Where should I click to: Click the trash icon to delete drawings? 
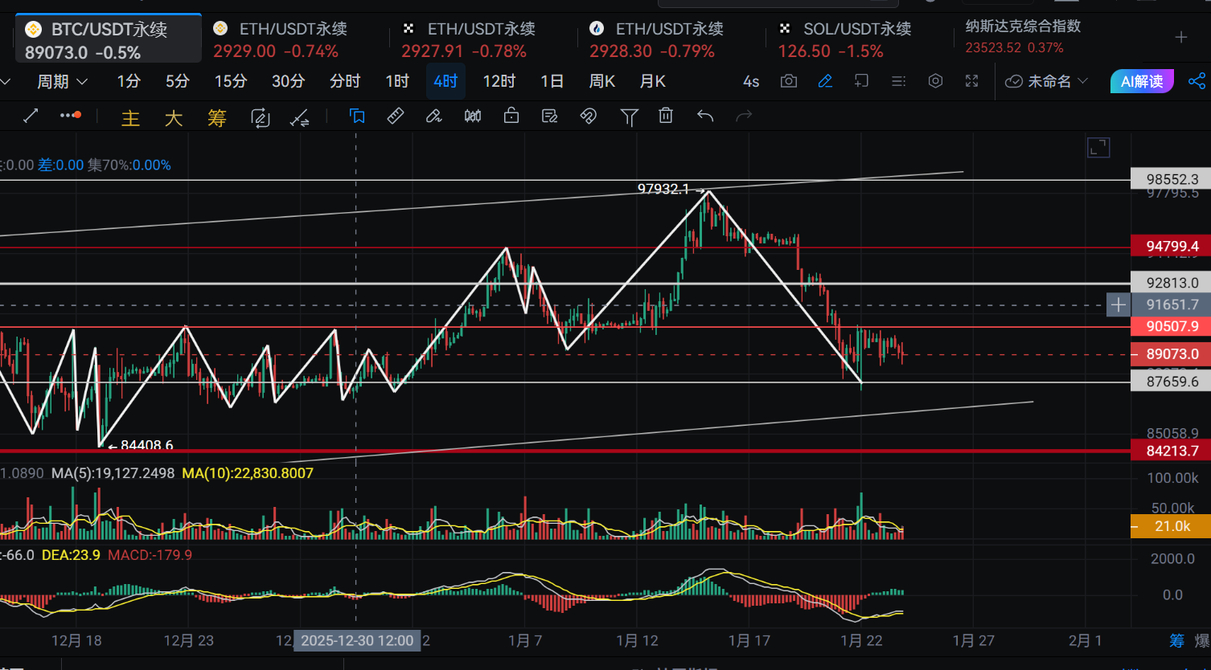pyautogui.click(x=666, y=116)
